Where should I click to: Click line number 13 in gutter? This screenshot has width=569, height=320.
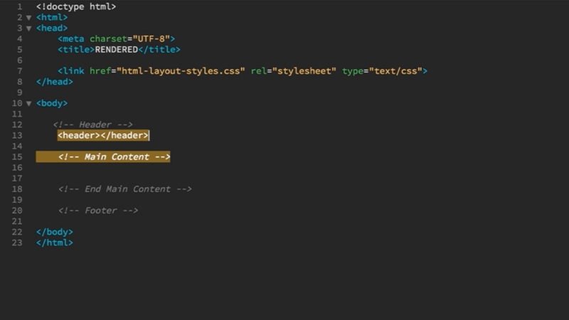17,135
